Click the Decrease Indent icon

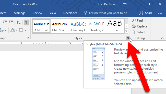[5, 22]
